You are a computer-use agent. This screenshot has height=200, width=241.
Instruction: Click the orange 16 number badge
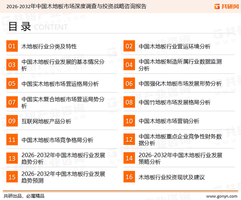pos(129,177)
